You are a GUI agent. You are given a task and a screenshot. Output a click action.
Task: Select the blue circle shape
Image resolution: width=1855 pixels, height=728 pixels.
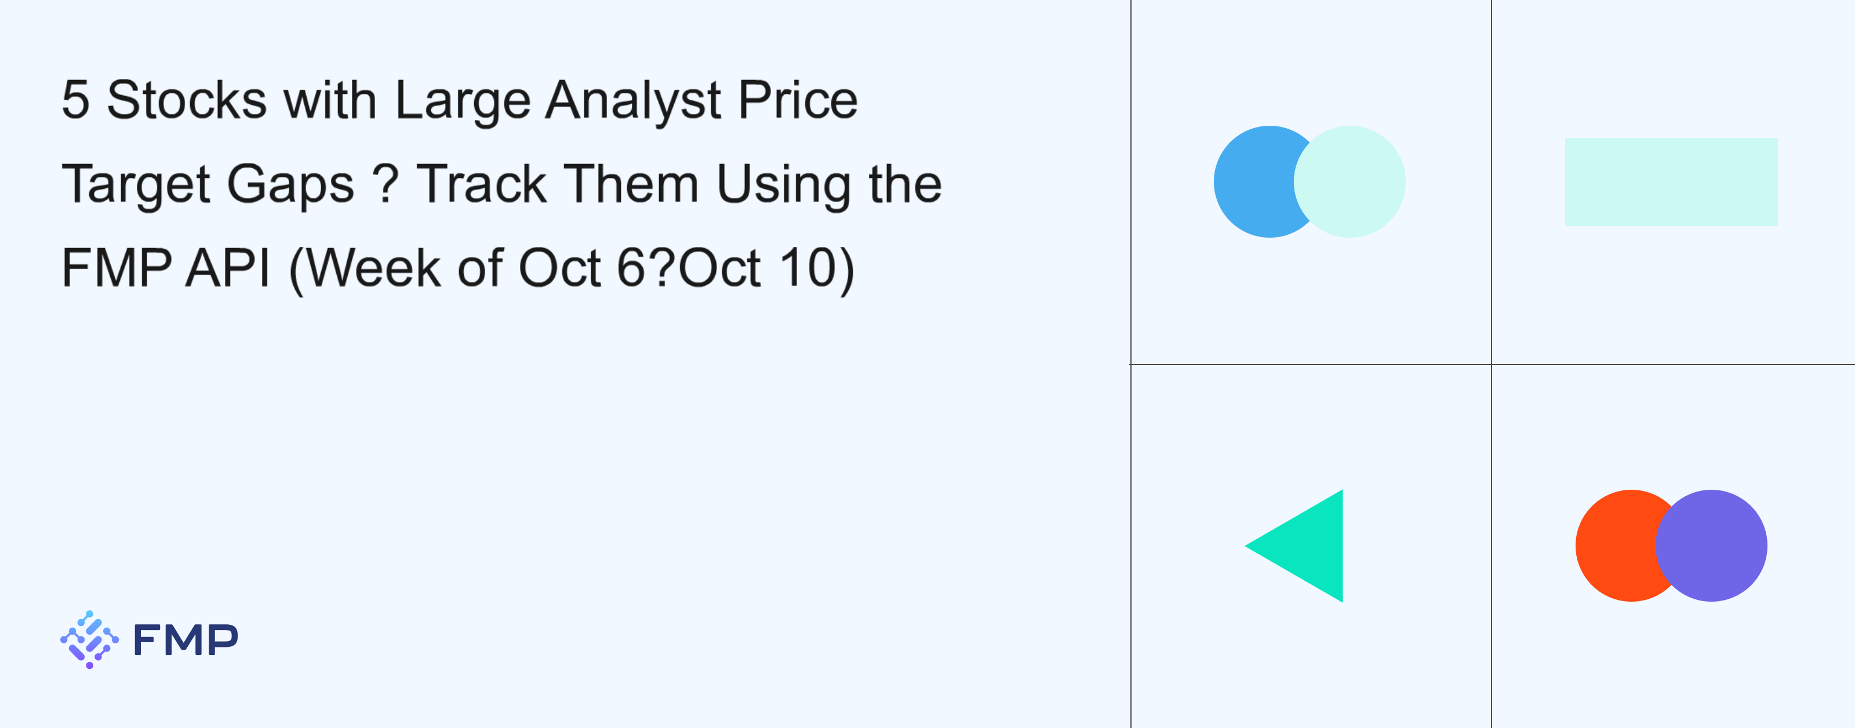click(1253, 181)
